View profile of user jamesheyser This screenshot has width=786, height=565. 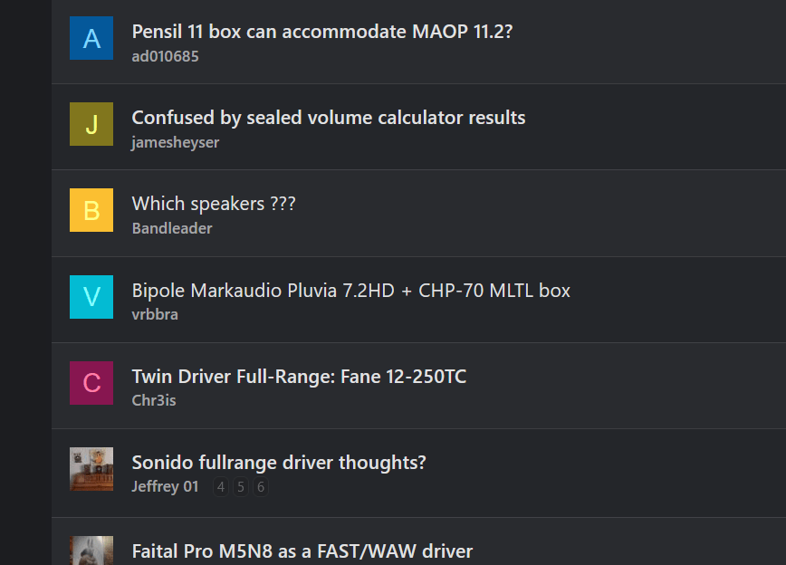coord(176,142)
